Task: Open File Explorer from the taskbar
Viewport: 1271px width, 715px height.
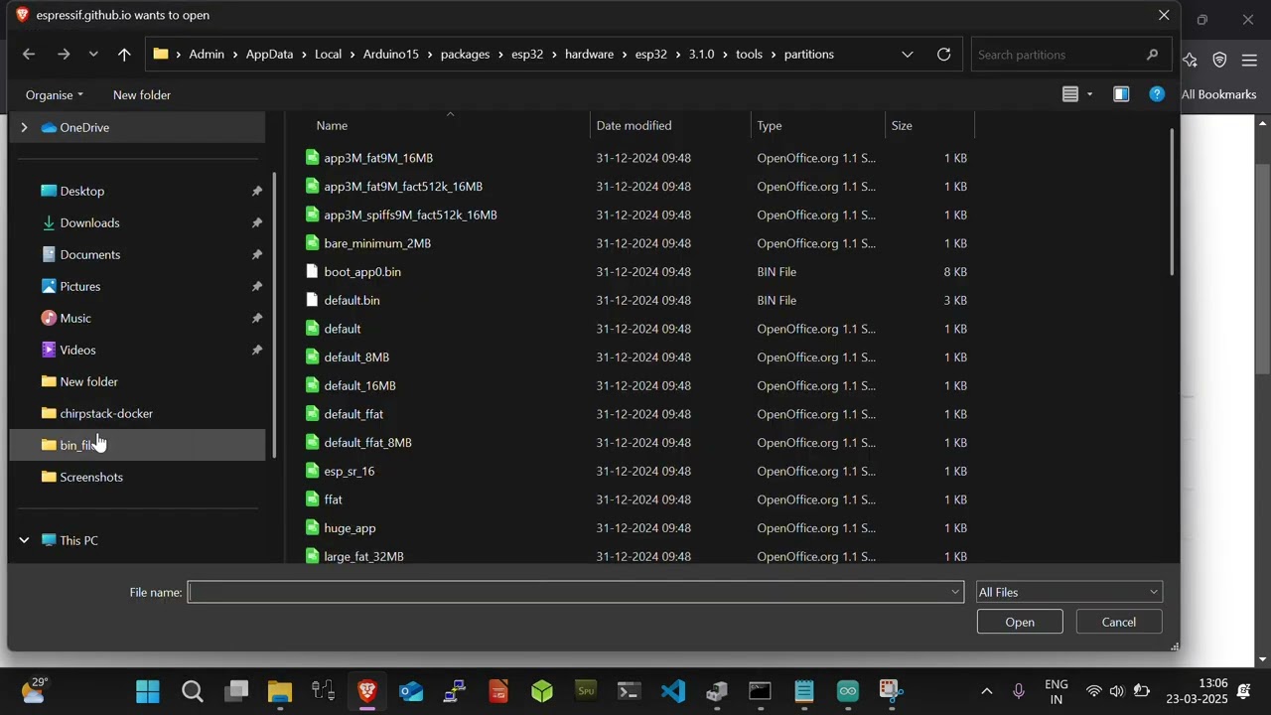Action: point(280,691)
